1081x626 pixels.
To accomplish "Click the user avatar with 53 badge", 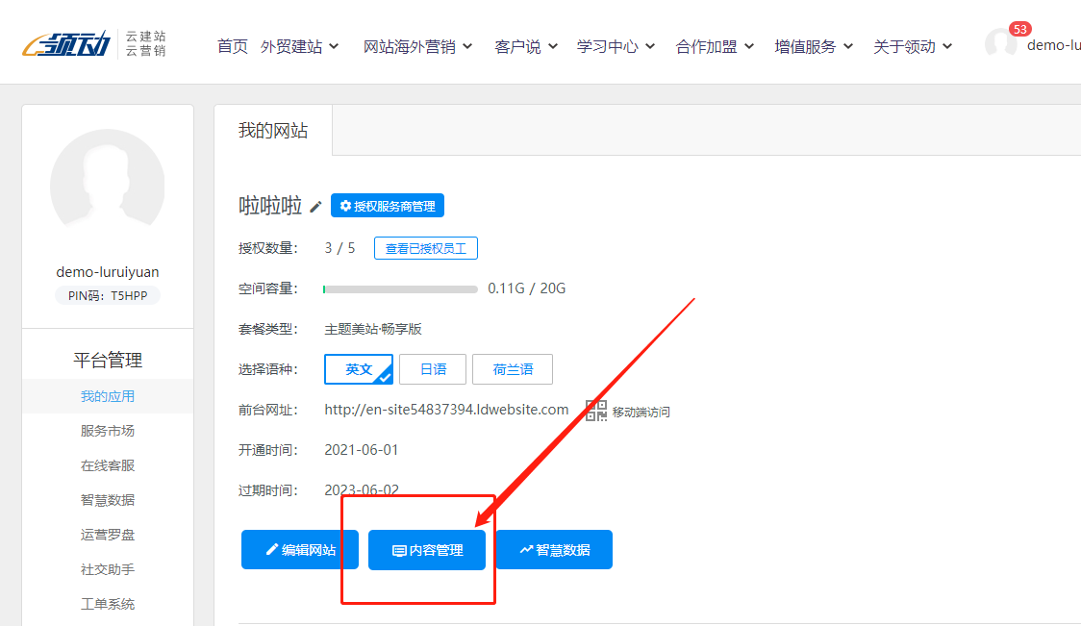I will click(1000, 41).
